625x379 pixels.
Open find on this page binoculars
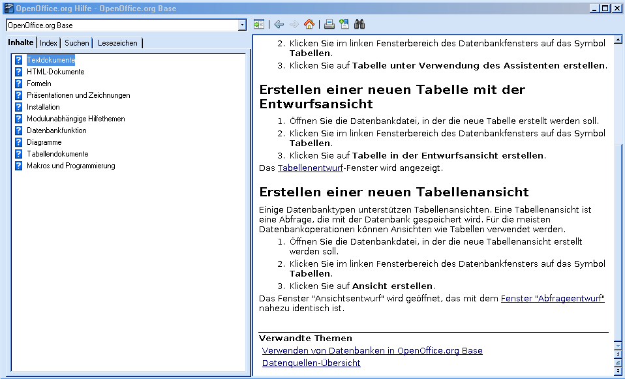tap(359, 25)
